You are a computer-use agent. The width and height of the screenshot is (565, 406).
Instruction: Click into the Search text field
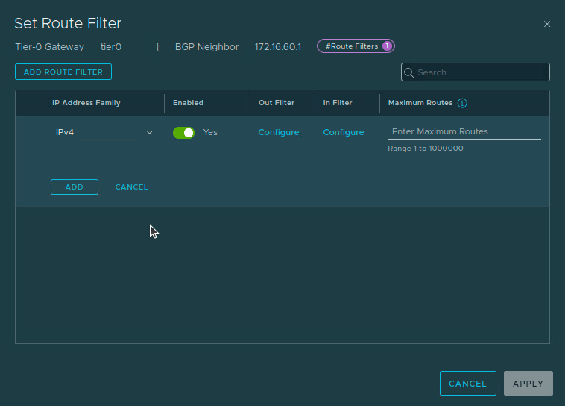tap(481, 72)
